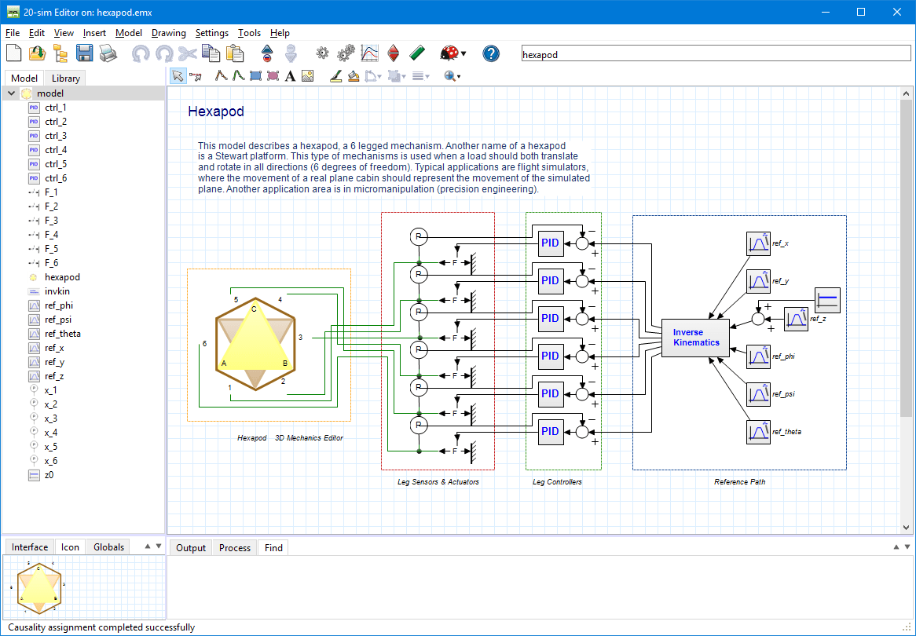Viewport: 916px width, 636px height.
Task: Select ref_theta in the model tree
Action: pos(63,334)
